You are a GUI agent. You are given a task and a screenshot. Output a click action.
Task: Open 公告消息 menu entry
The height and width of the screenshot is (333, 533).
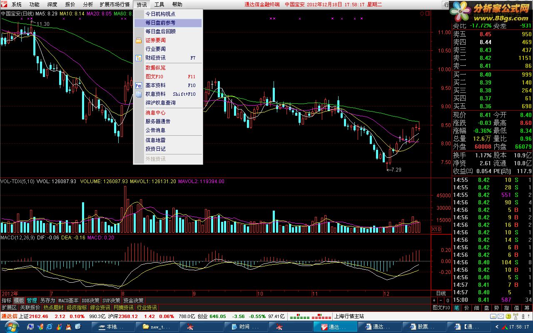click(x=168, y=130)
